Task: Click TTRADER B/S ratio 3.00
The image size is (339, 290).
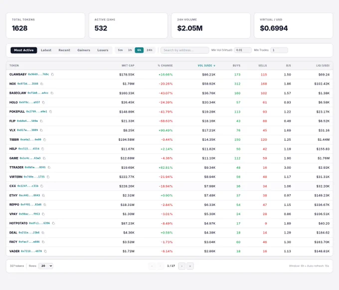Action: (287, 168)
